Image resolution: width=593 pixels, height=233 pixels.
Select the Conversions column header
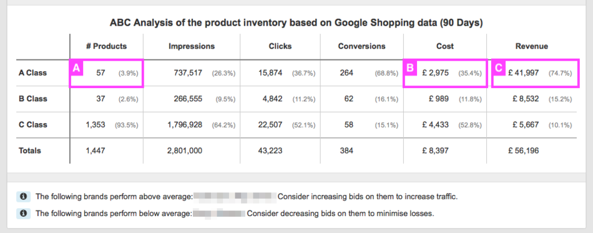pos(361,46)
